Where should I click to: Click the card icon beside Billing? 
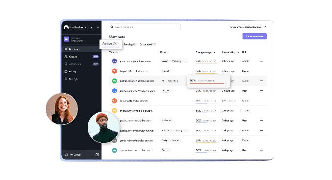coord(66,72)
